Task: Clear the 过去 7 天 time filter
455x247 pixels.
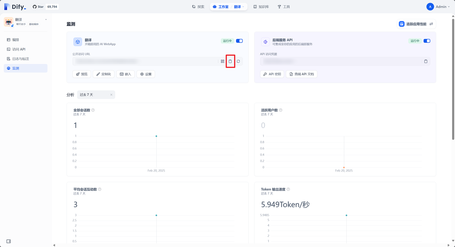Action: click(x=111, y=94)
